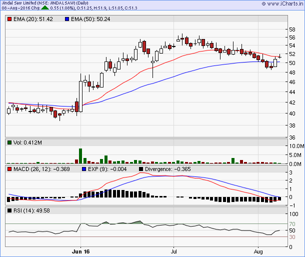Screen dimensions: 305x257
Task: Click the 'Jul' date axis label
Action: [x=173, y=251]
